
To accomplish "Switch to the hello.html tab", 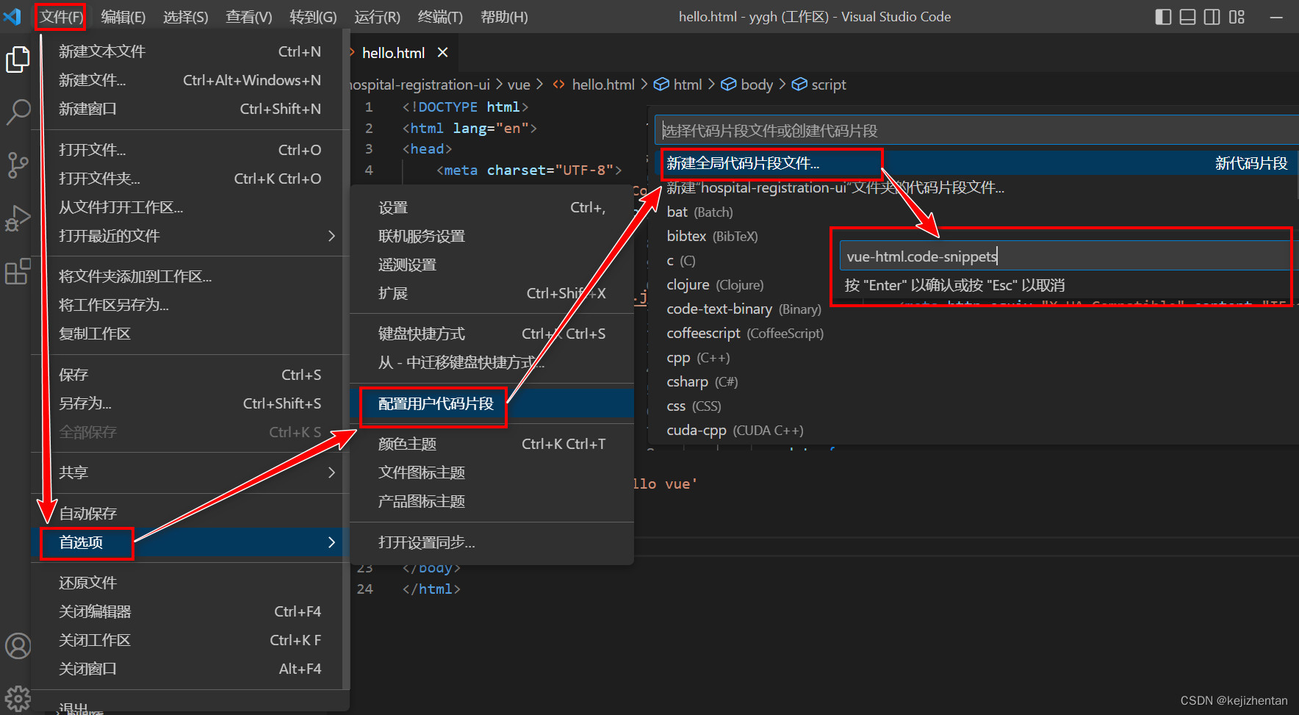I will pyautogui.click(x=393, y=52).
